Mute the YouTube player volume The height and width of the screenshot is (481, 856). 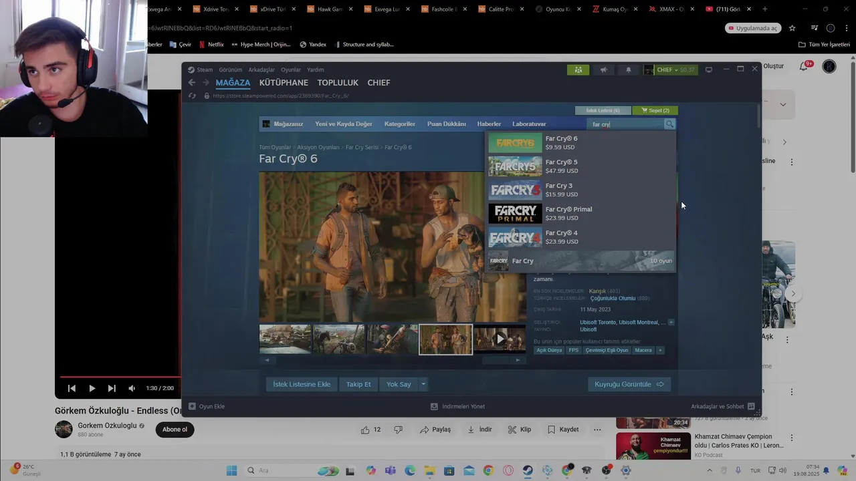[x=132, y=388]
